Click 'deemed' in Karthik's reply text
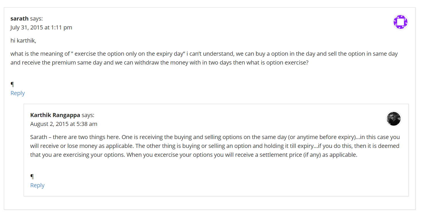The image size is (428, 215). (x=389, y=146)
